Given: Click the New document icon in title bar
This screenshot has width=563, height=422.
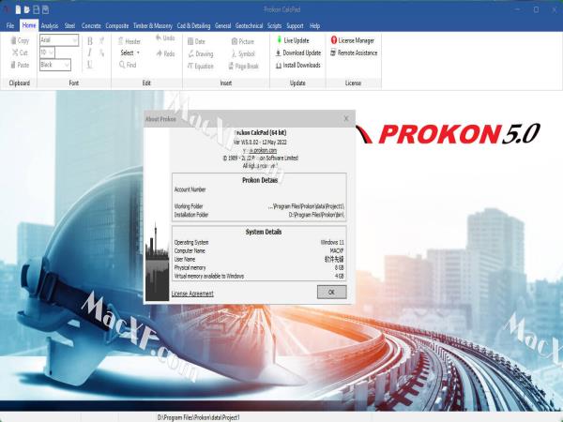Looking at the screenshot, I should [18, 9].
